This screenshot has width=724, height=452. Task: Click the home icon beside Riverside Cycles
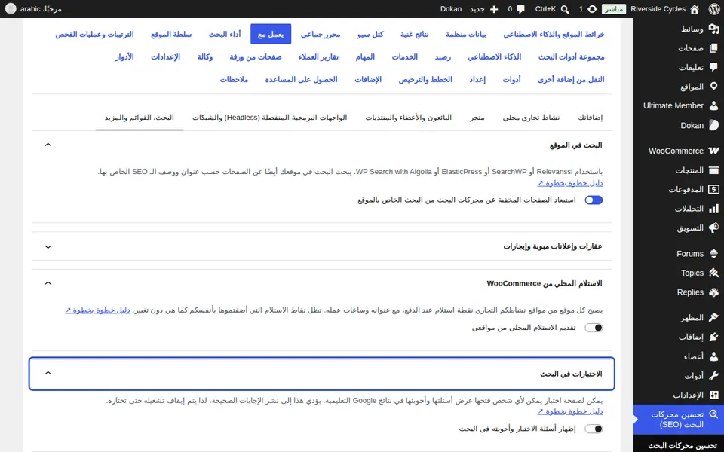pyautogui.click(x=695, y=9)
